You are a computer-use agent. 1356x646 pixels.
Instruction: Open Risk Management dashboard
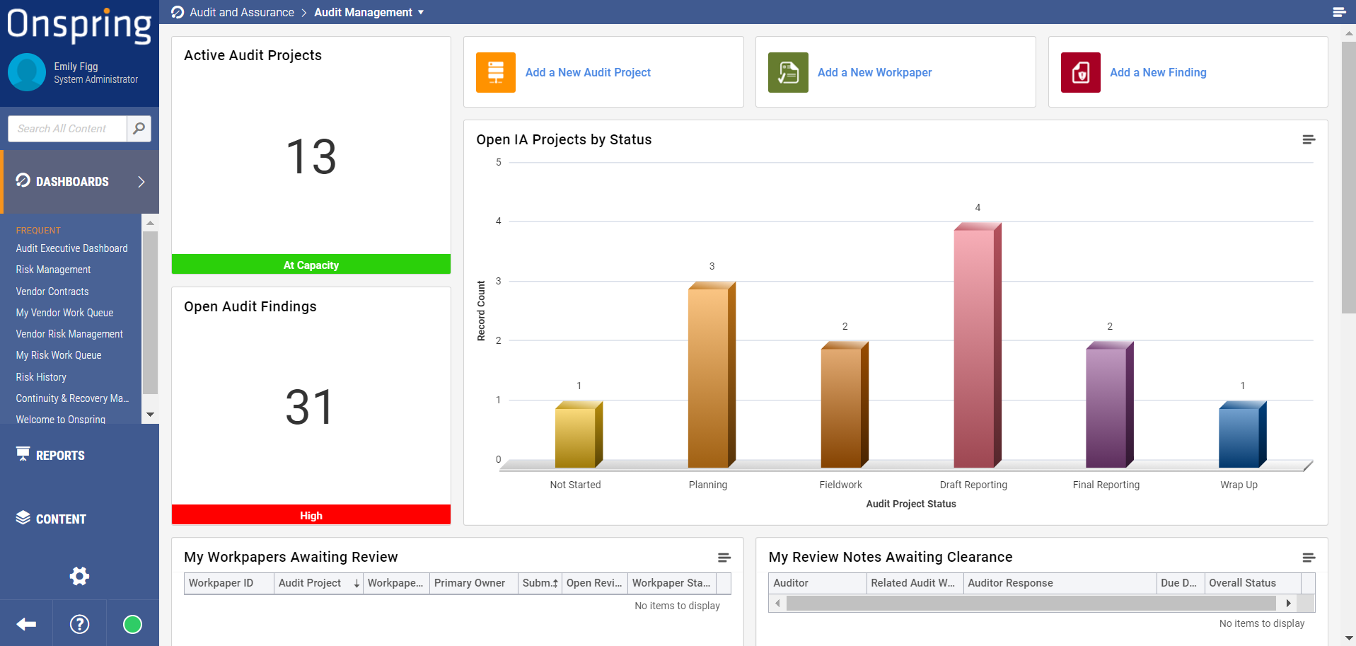(53, 270)
